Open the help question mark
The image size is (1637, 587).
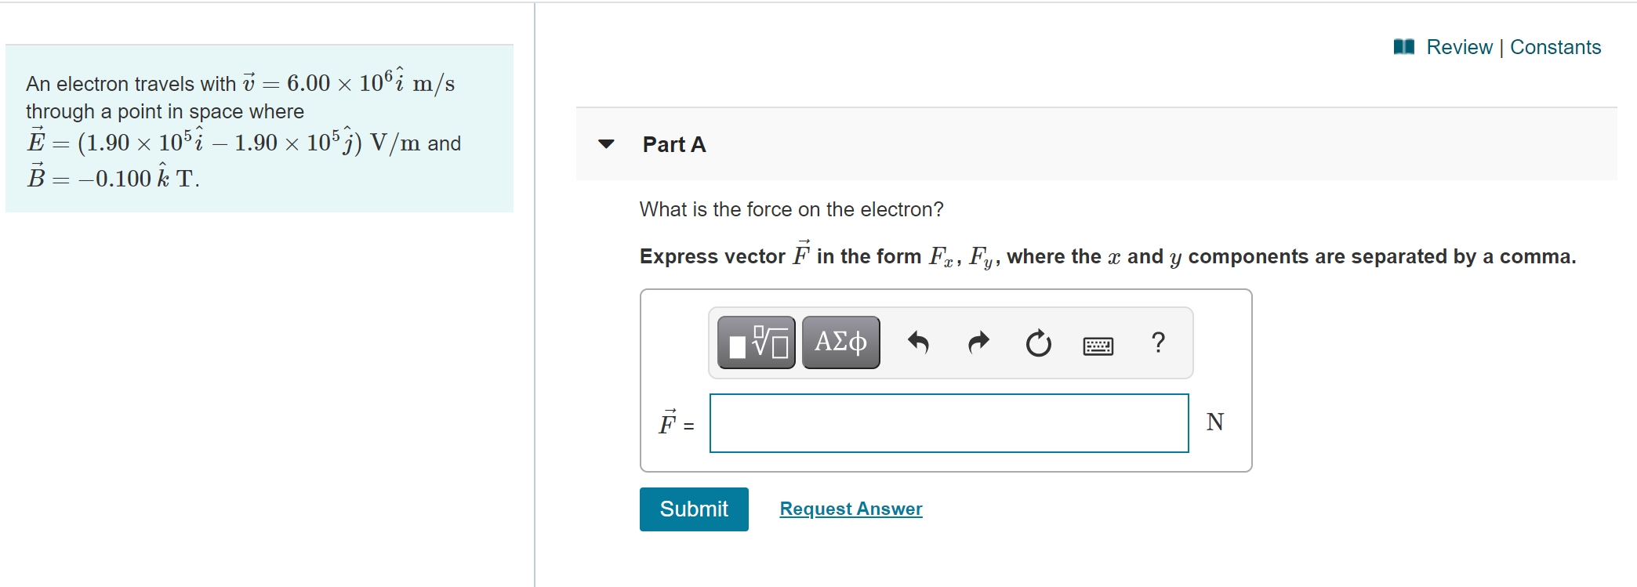coord(1158,342)
